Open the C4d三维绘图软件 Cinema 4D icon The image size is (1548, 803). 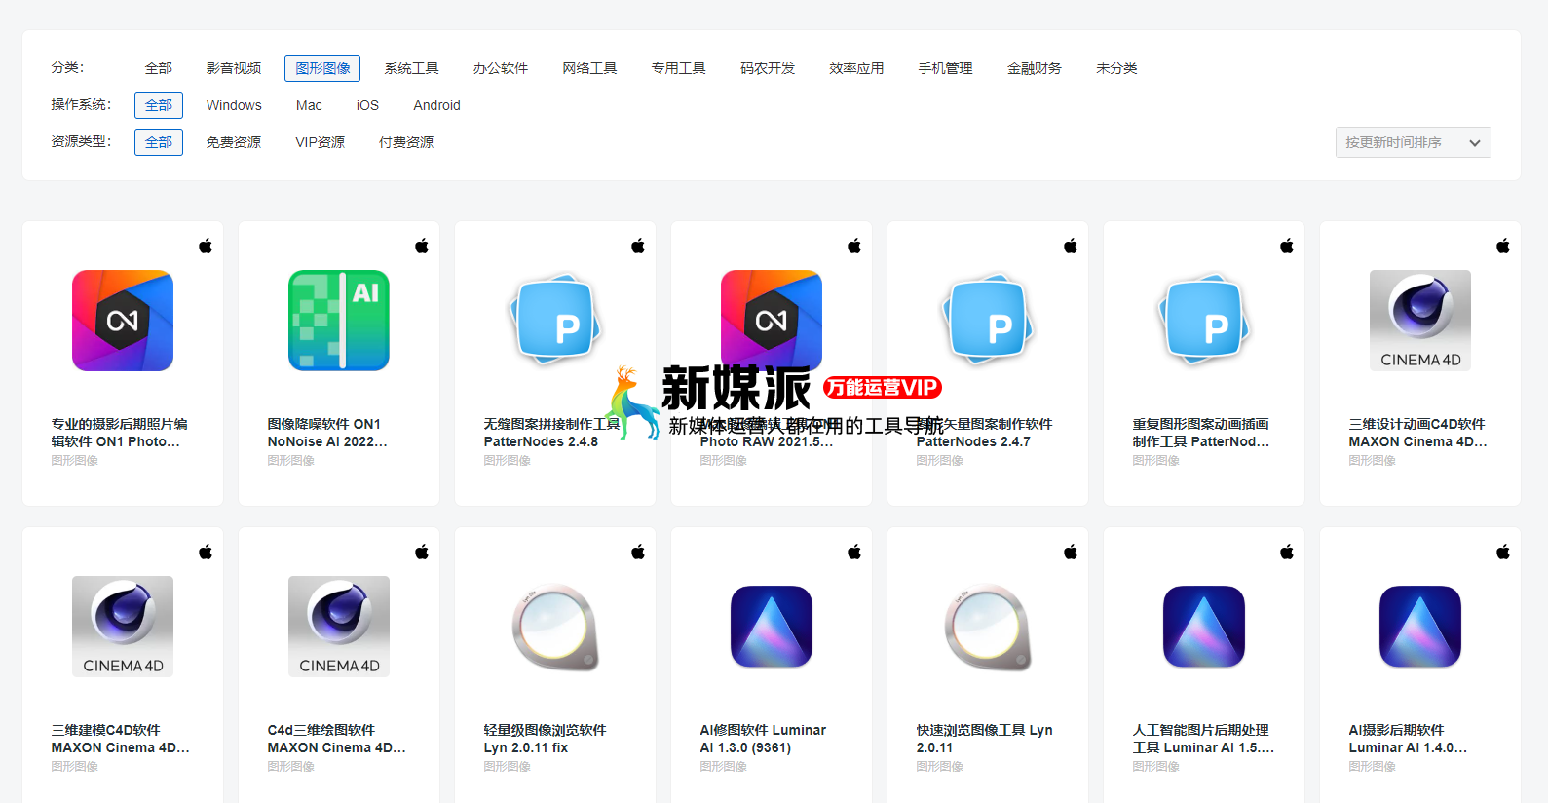[x=339, y=627]
